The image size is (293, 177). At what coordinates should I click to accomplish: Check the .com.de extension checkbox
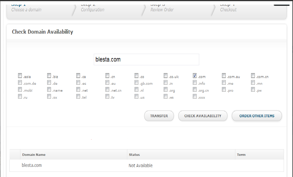20,82
